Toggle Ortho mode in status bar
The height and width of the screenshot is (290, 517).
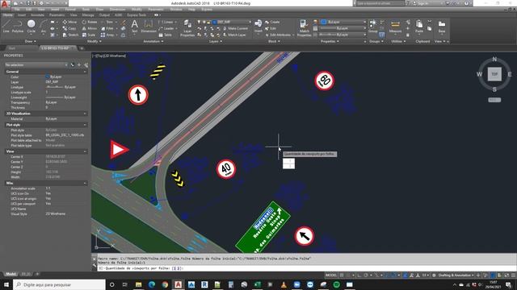click(x=359, y=275)
